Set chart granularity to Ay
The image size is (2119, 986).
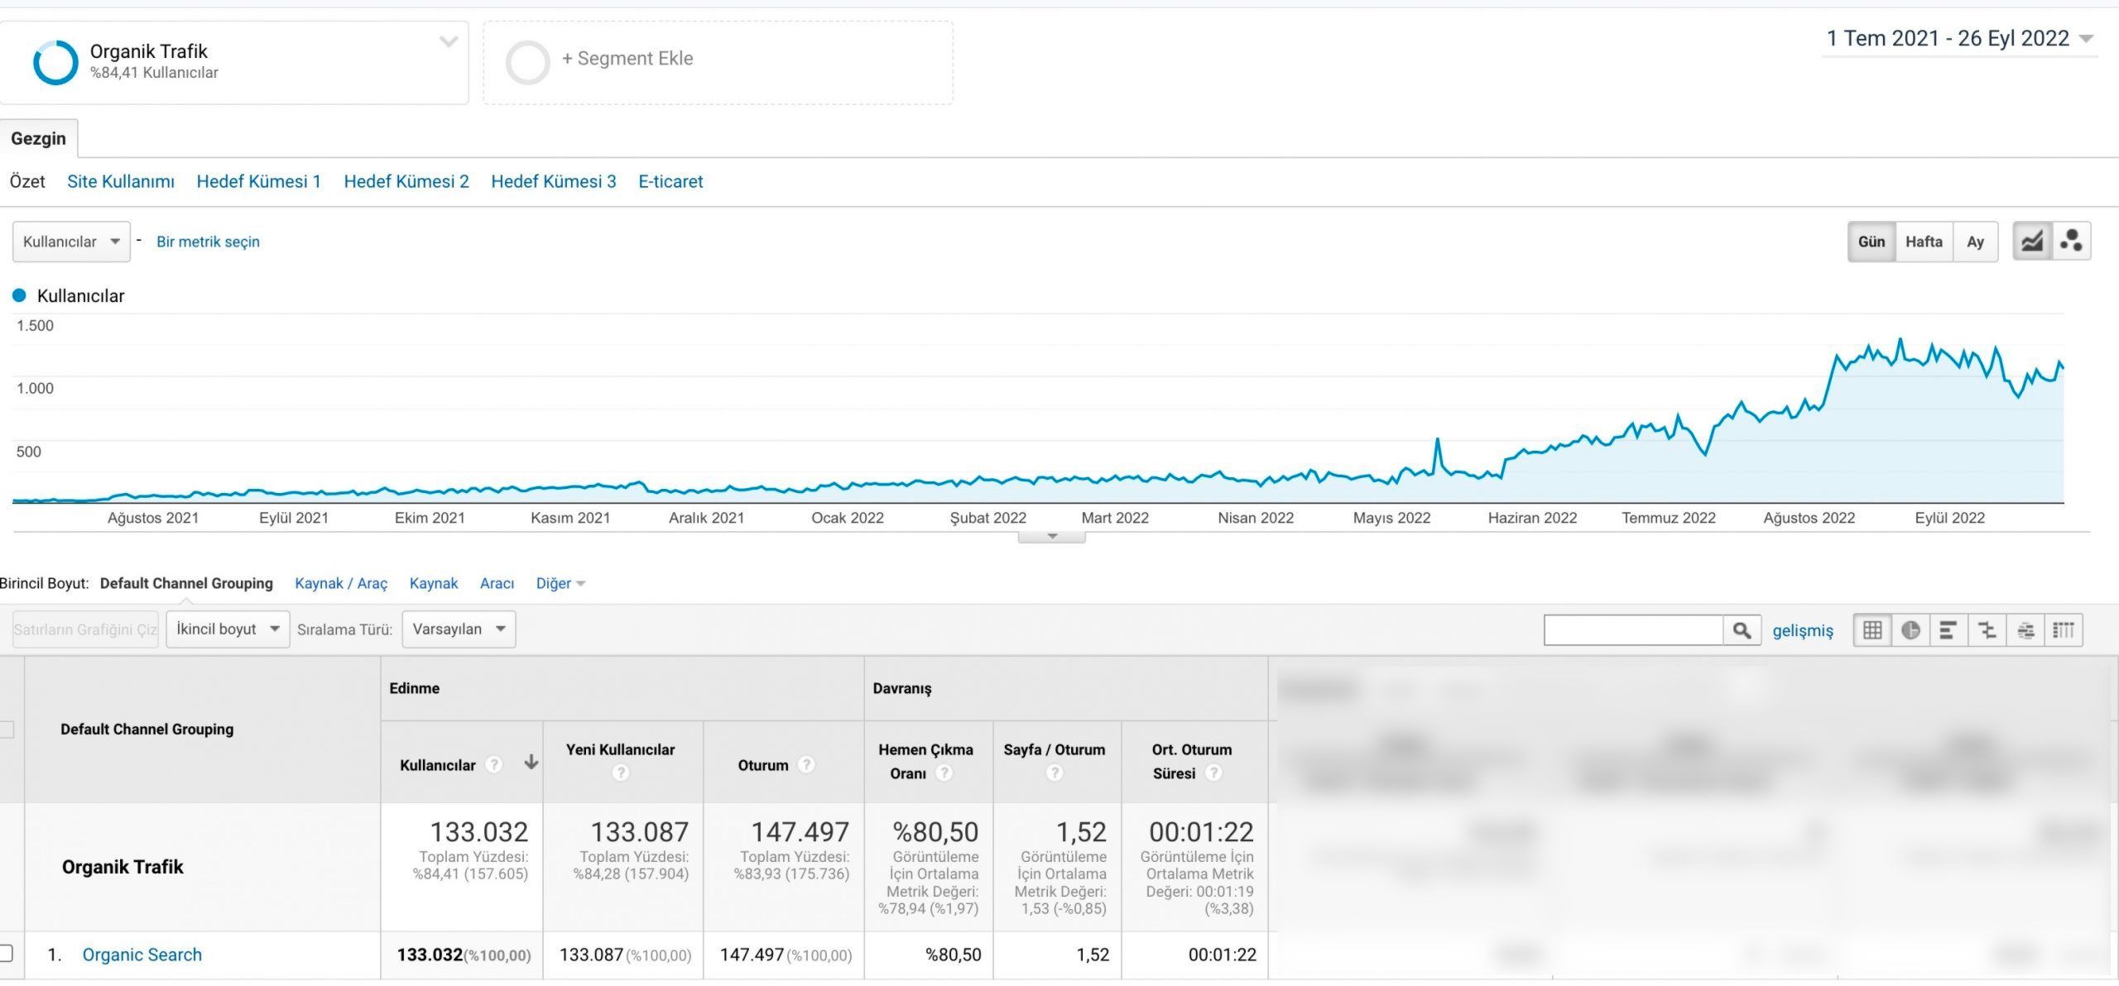click(1975, 242)
